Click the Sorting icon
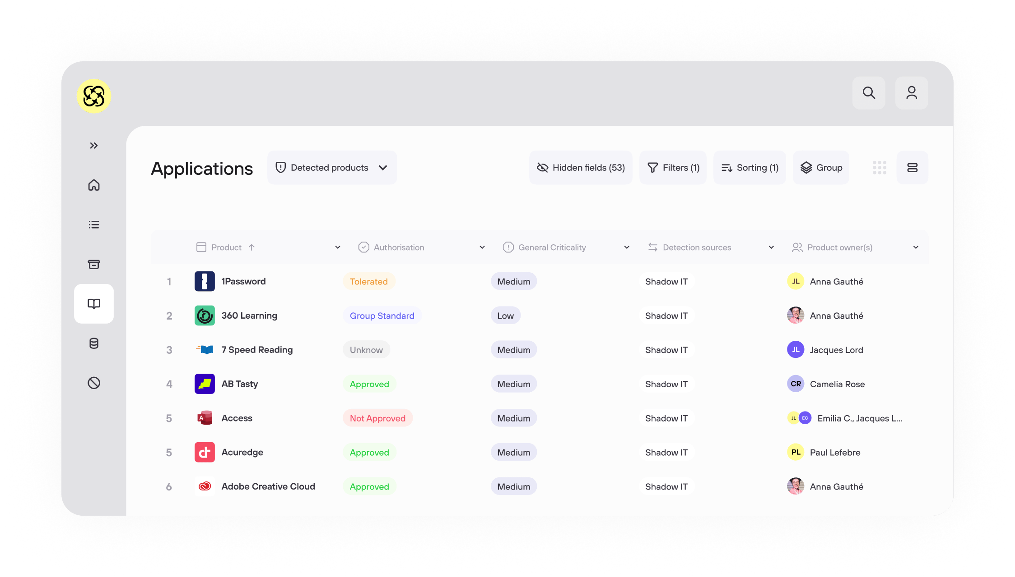Screen dimensions: 1015x577 (x=727, y=167)
